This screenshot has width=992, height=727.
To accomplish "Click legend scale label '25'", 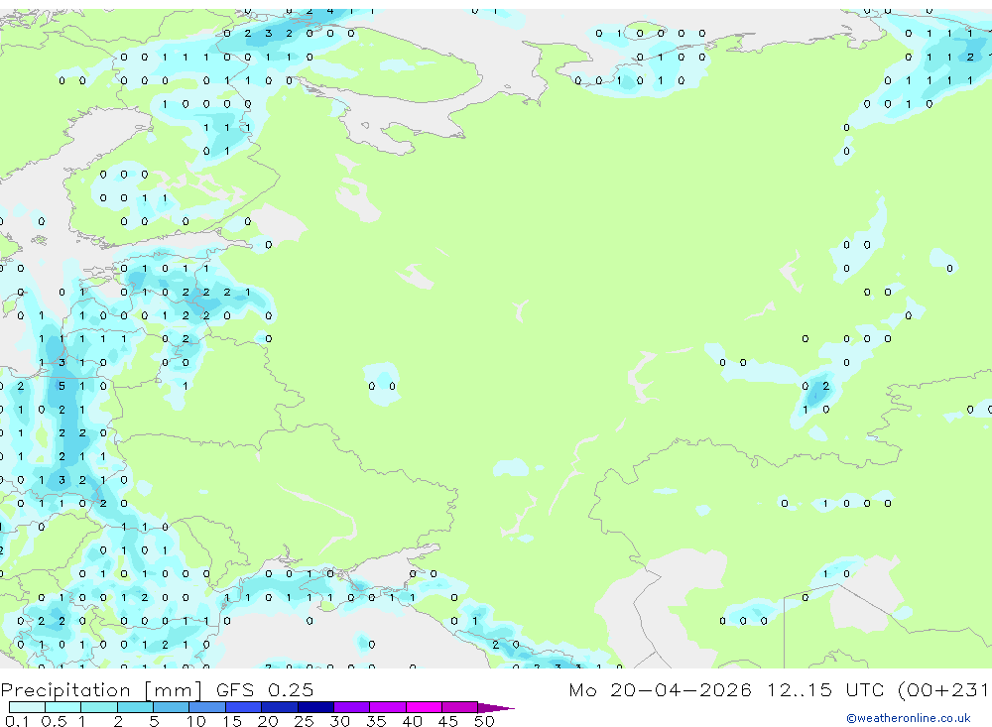I will pyautogui.click(x=304, y=721).
